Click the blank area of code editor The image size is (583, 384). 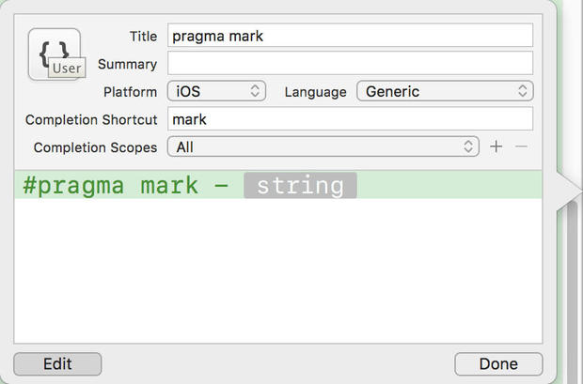277,272
